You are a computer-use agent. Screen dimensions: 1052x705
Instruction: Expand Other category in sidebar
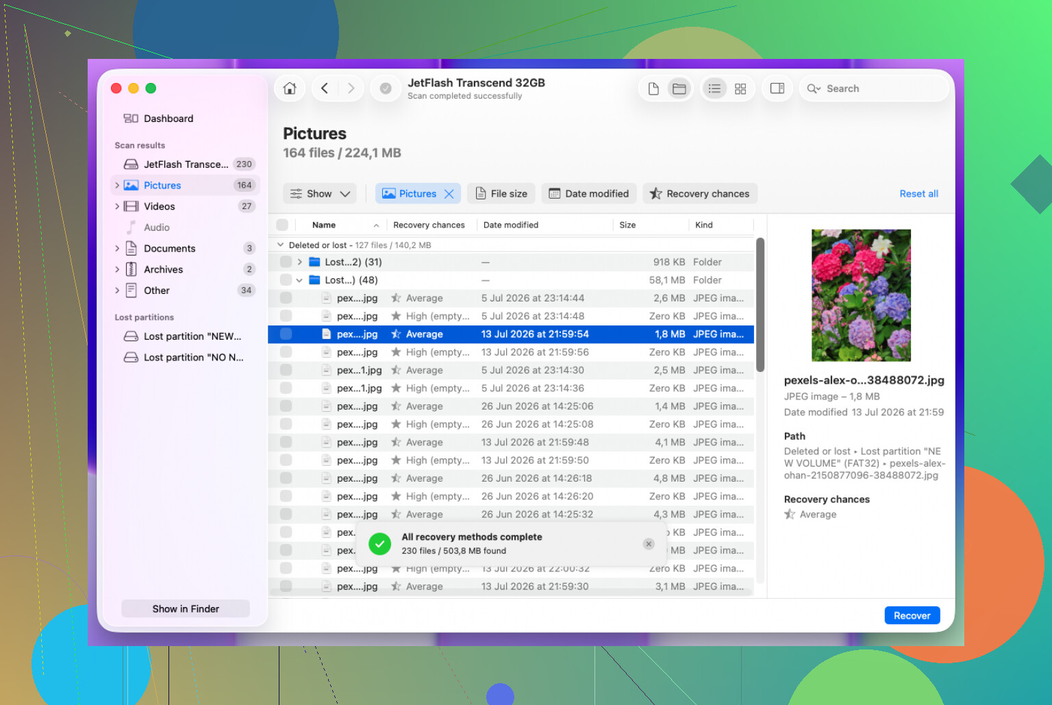(x=117, y=290)
